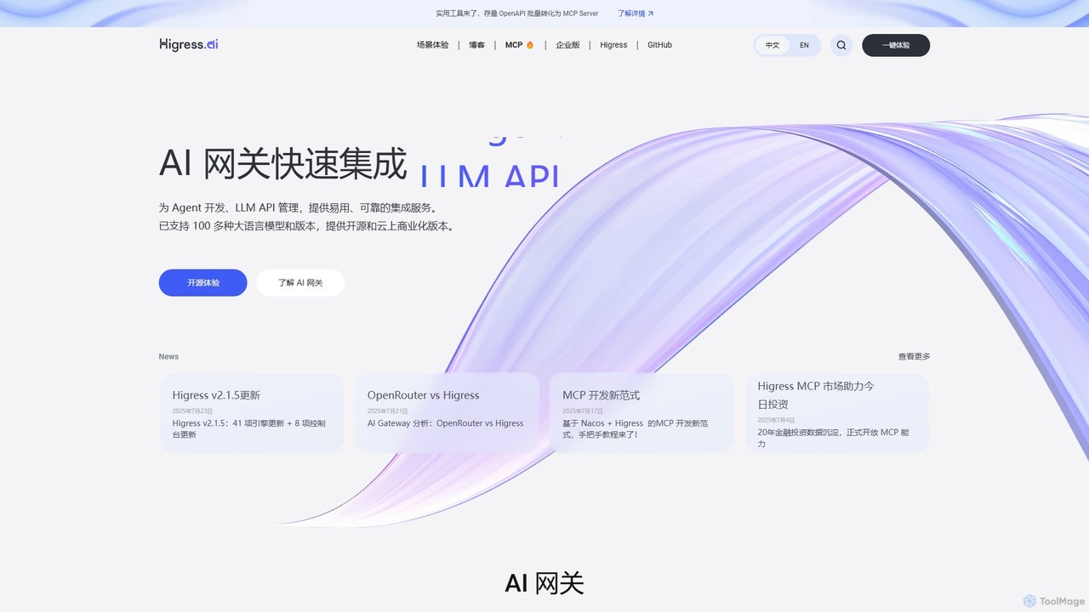1089x612 pixels.
Task: Click the date 2025年7月4日
Action: click(x=776, y=420)
